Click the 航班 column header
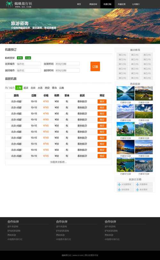This screenshot has width=160, height=260. click(82, 95)
